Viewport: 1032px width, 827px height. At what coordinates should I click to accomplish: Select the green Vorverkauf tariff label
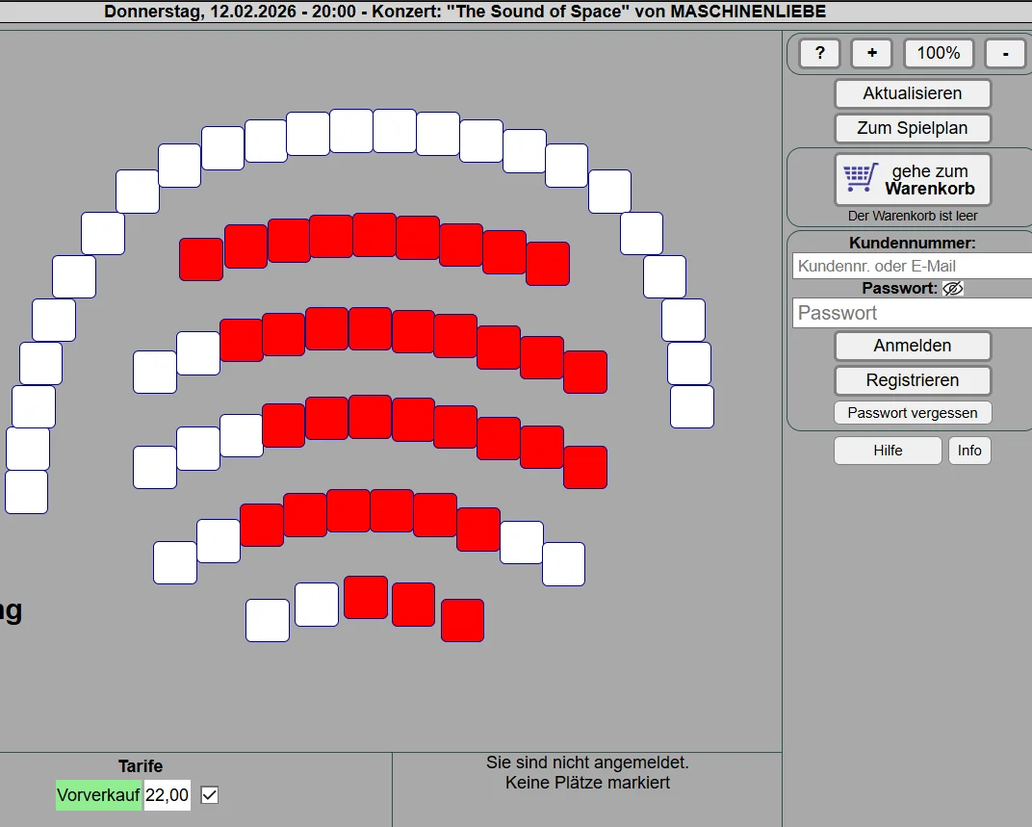click(x=98, y=795)
